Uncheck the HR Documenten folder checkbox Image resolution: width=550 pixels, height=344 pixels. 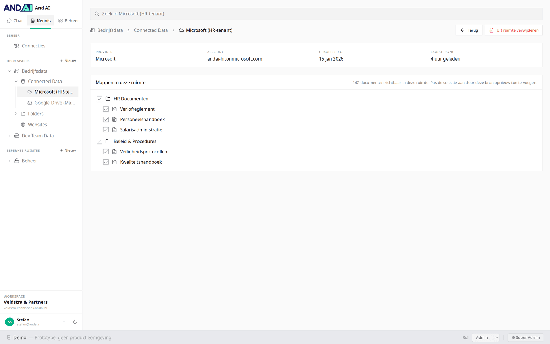[99, 99]
